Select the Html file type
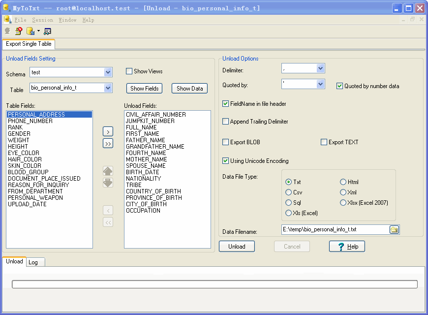This screenshot has height=315, width=428. [343, 182]
